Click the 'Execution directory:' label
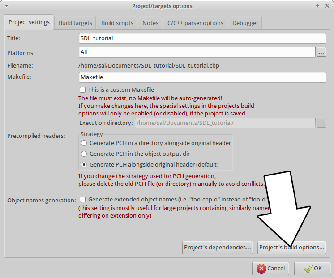This screenshot has width=334, height=278. [x=106, y=123]
